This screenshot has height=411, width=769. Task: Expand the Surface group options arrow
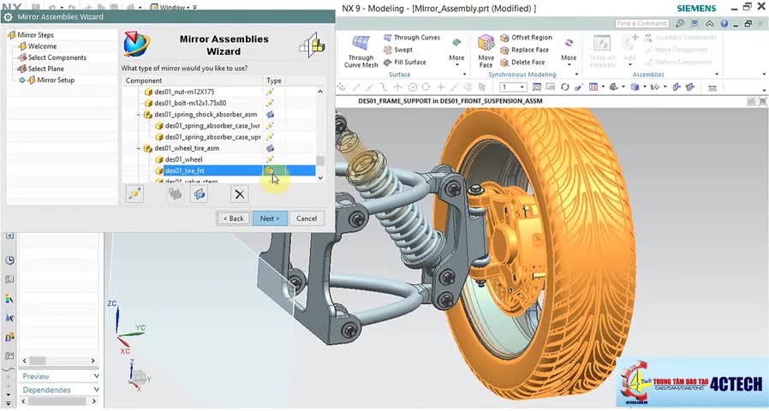464,74
